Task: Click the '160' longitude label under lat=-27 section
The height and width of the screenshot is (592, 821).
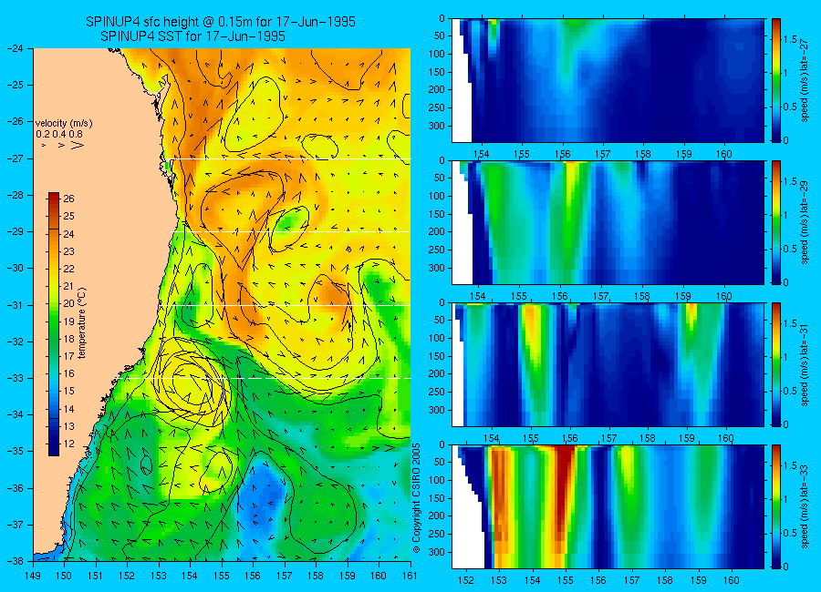Action: [x=724, y=154]
